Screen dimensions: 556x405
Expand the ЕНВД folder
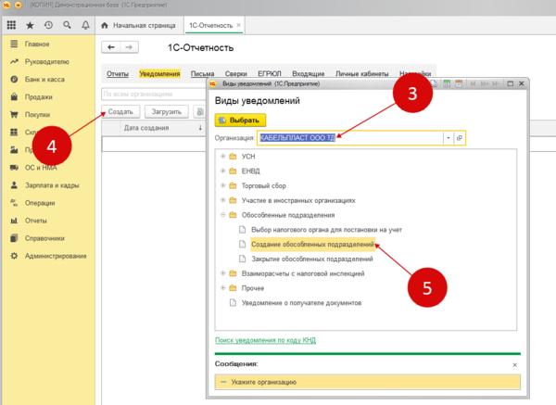click(x=223, y=171)
